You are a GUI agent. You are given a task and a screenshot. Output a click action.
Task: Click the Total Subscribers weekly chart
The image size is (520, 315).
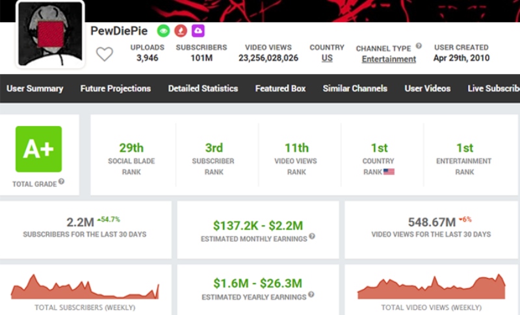point(85,287)
